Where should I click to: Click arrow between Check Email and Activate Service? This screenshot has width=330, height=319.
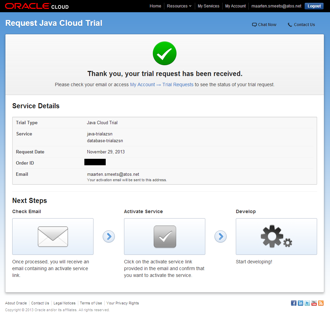pyautogui.click(x=109, y=237)
